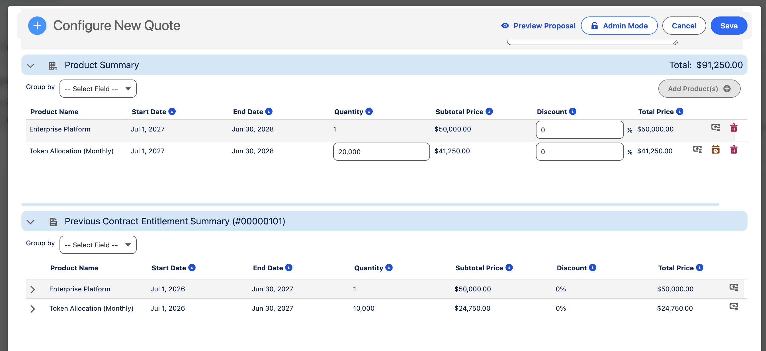Image resolution: width=766 pixels, height=351 pixels.
Task: Open Preview Proposal link
Action: [544, 26]
